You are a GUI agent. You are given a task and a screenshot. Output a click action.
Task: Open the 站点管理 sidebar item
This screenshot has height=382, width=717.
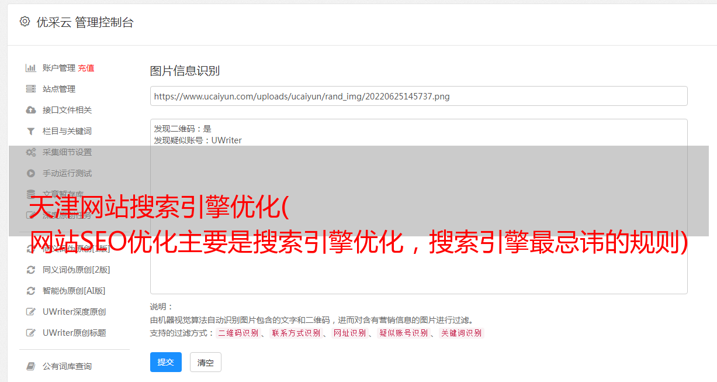click(x=59, y=89)
